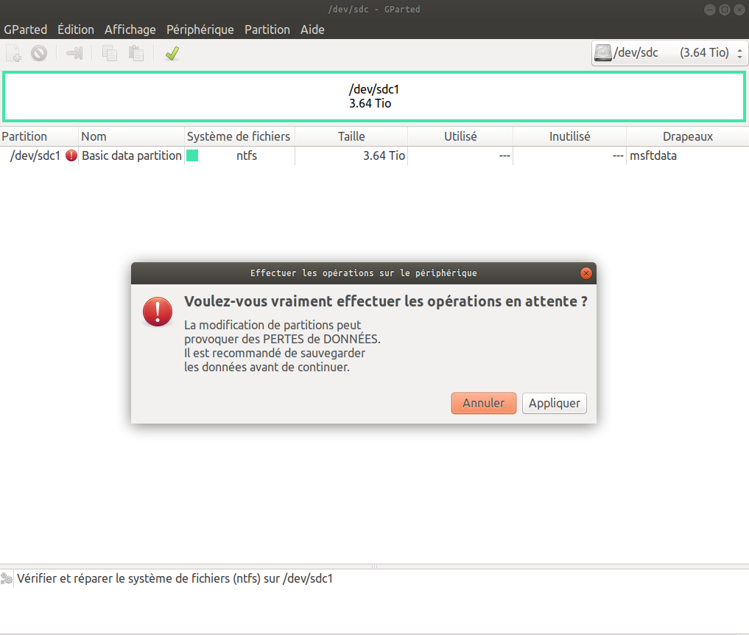Click the Taille column header
The image size is (749, 635).
tap(351, 137)
